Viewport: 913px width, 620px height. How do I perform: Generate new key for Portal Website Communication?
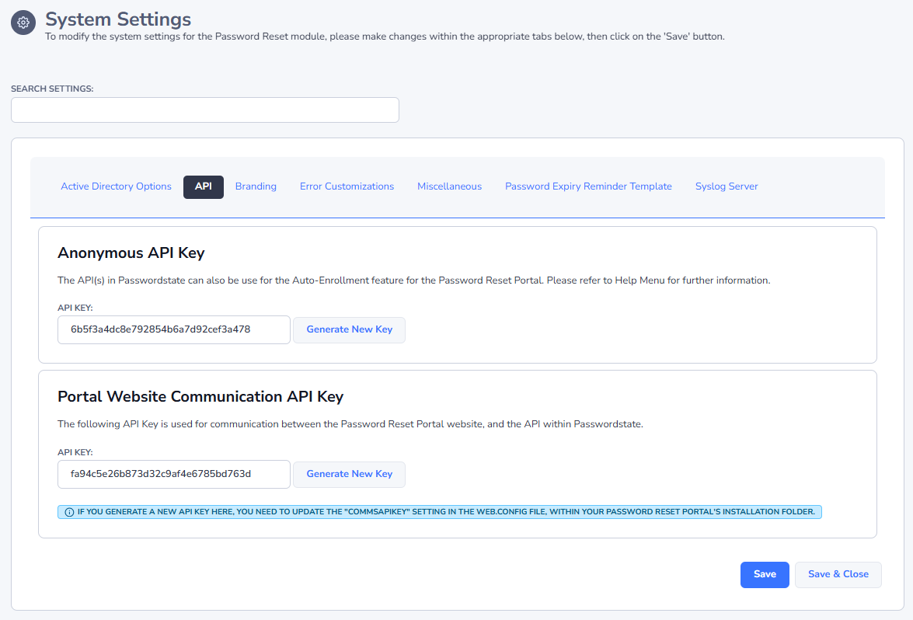(x=350, y=474)
